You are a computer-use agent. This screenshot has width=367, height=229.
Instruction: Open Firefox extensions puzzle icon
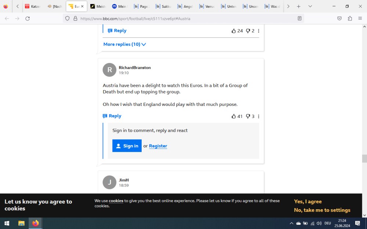point(350,18)
